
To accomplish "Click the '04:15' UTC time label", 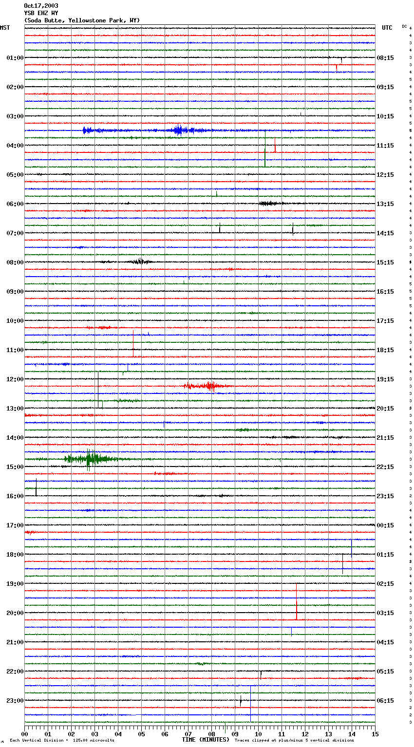I will [x=385, y=642].
